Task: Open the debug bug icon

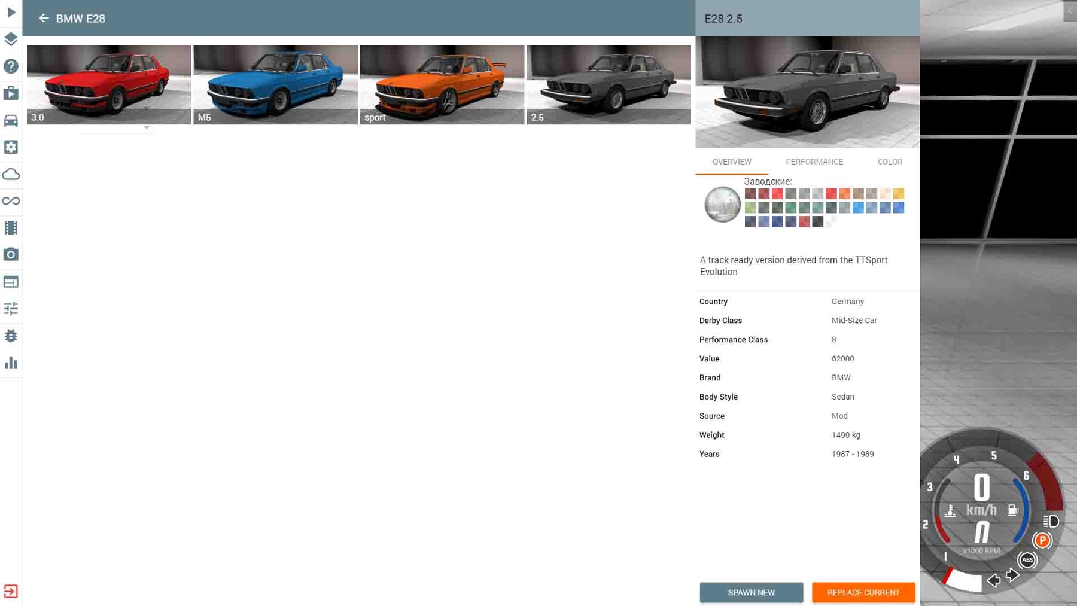Action: [11, 336]
